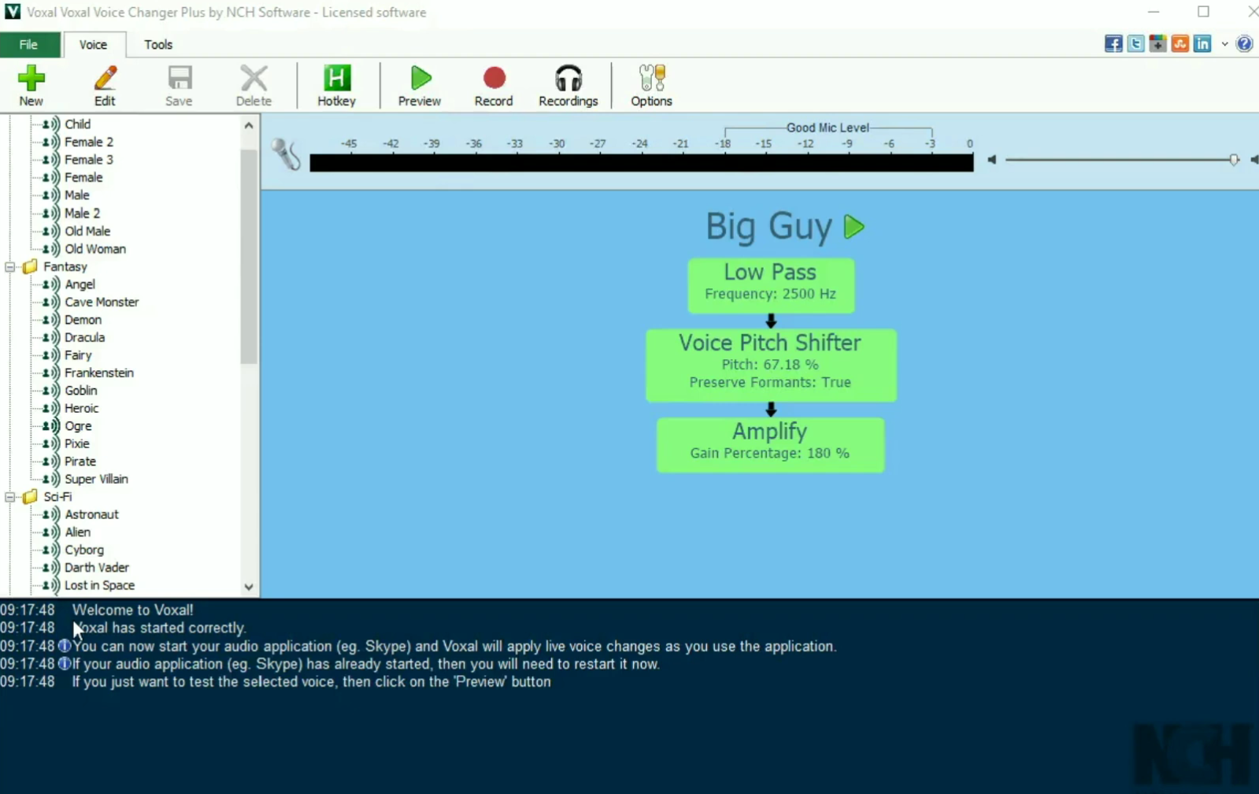Click the Google Plus share icon
The image size is (1259, 794).
(x=1157, y=44)
